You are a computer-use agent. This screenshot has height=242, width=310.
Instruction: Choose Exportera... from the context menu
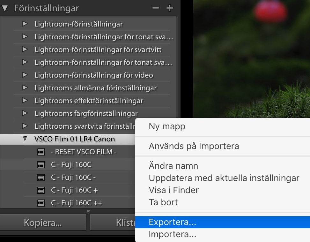[x=172, y=222]
